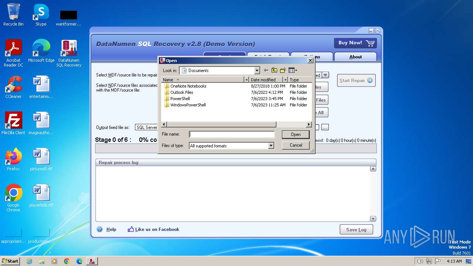Switch to the About tab
The image size is (473, 266).
pyautogui.click(x=355, y=57)
